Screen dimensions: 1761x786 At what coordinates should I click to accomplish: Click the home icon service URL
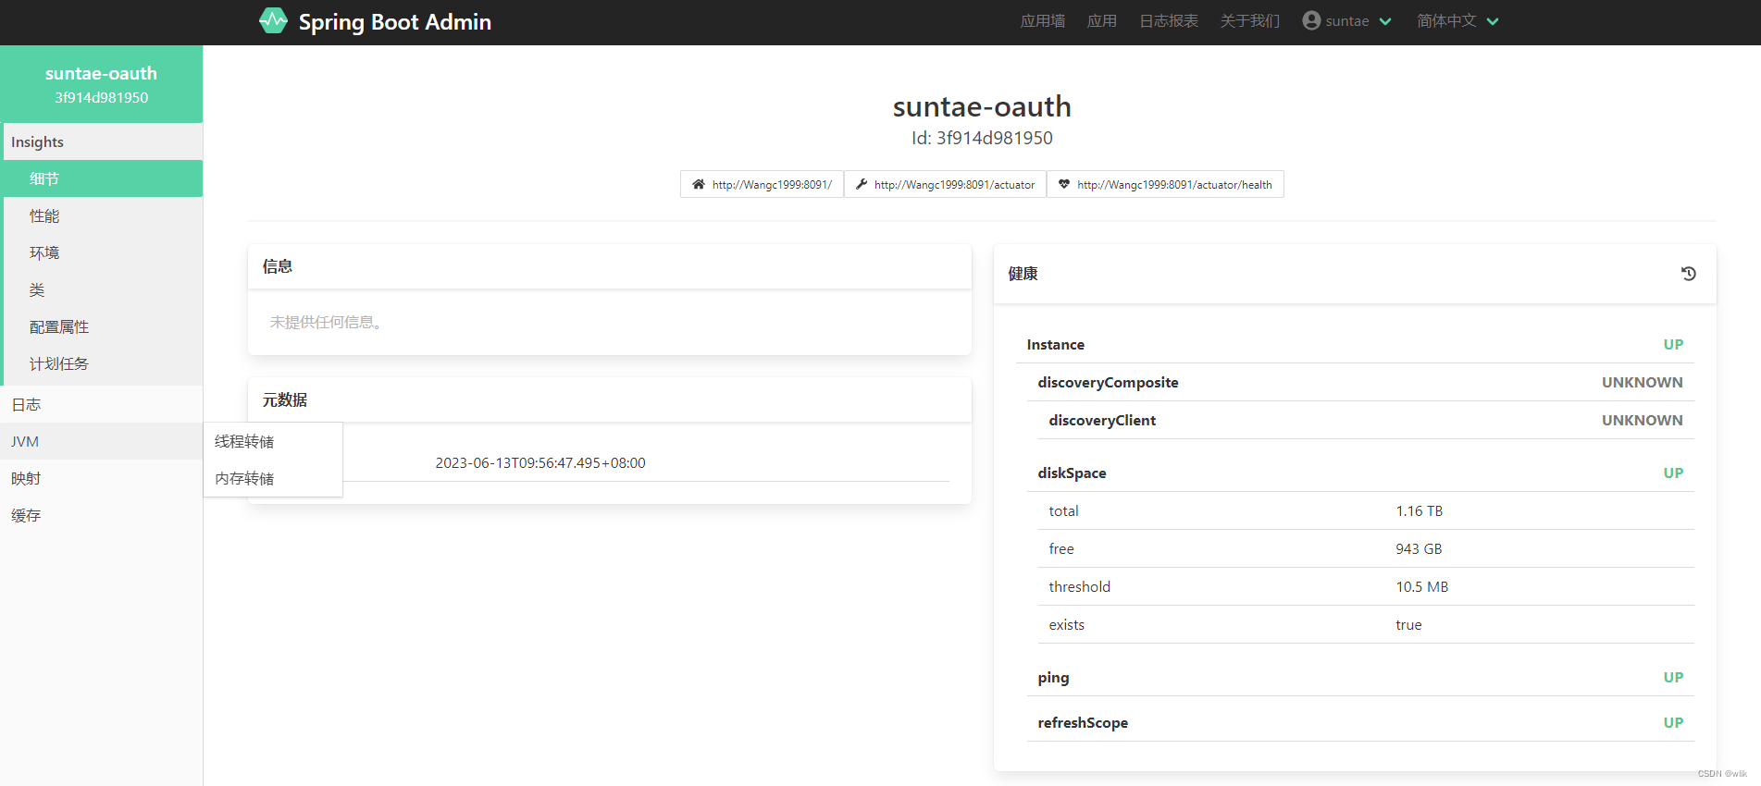pyautogui.click(x=762, y=184)
